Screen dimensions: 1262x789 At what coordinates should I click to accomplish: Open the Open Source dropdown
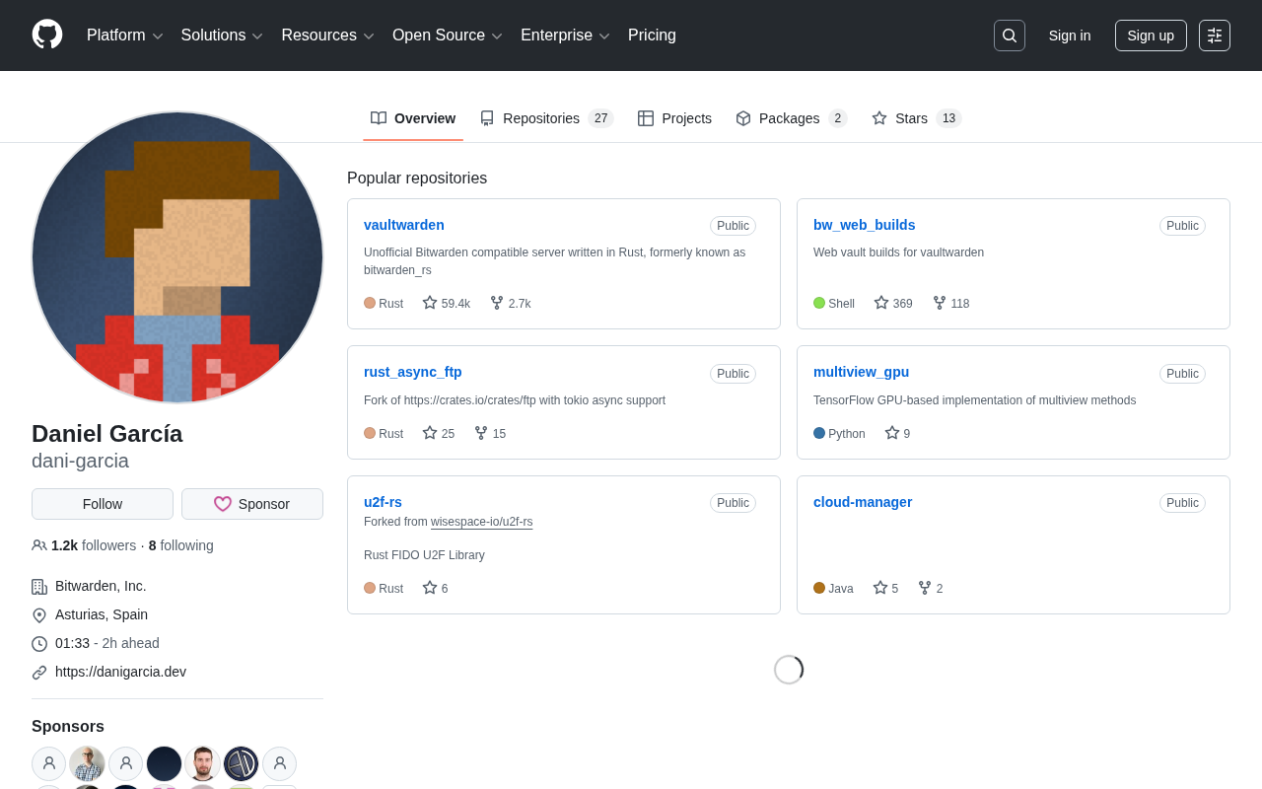[x=448, y=36]
